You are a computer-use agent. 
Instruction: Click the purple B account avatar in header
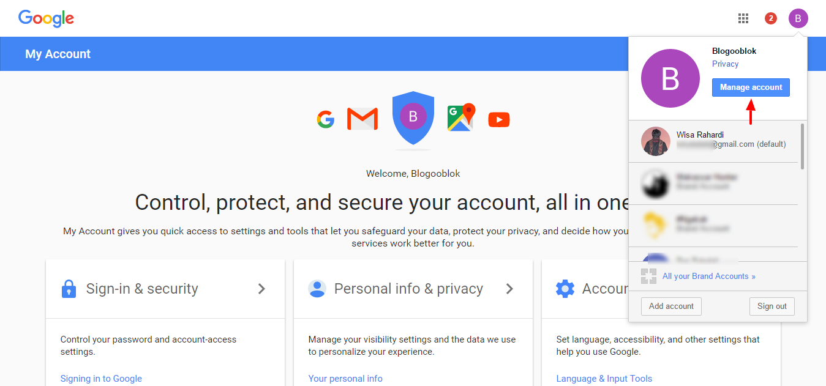pos(798,18)
